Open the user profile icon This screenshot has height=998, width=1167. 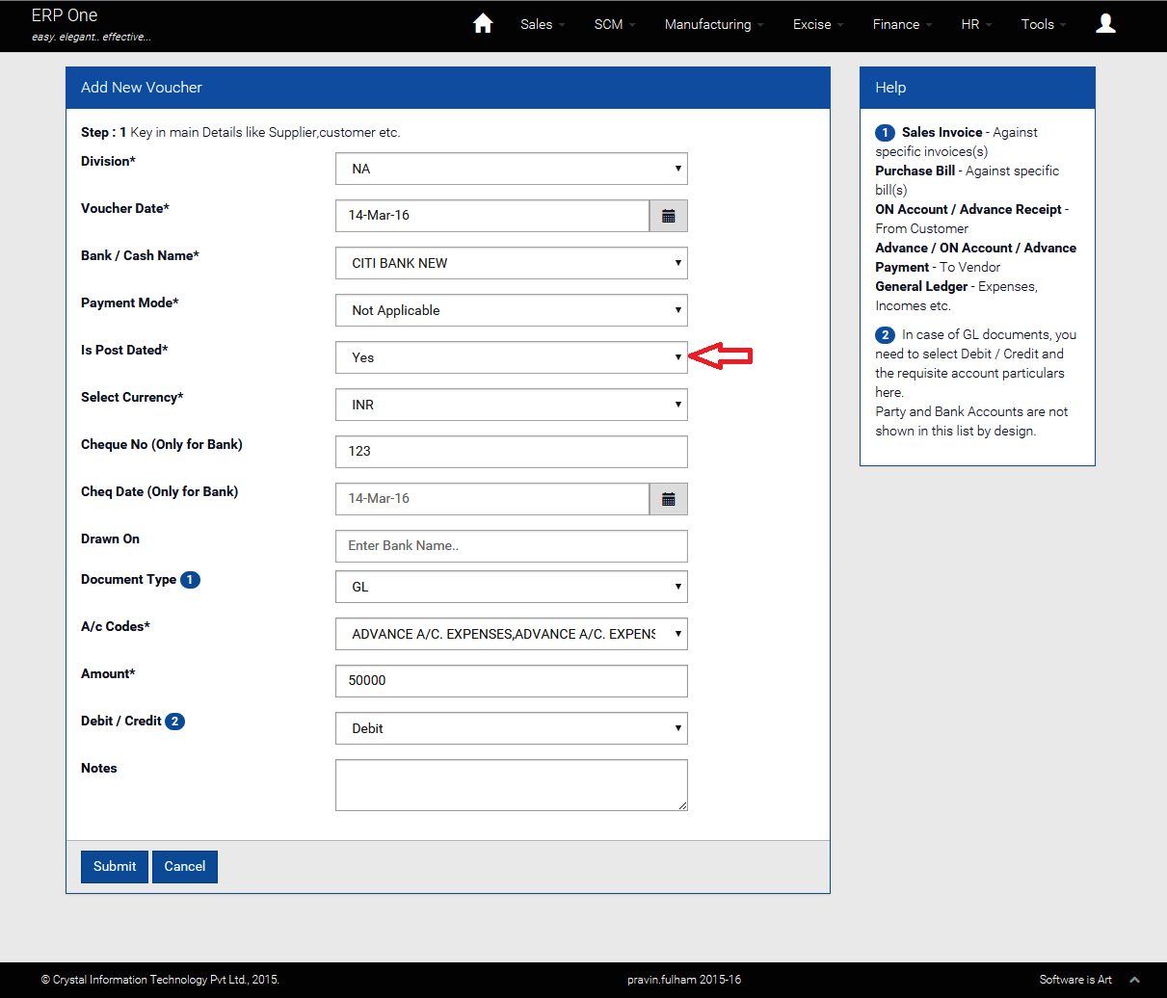coord(1106,24)
